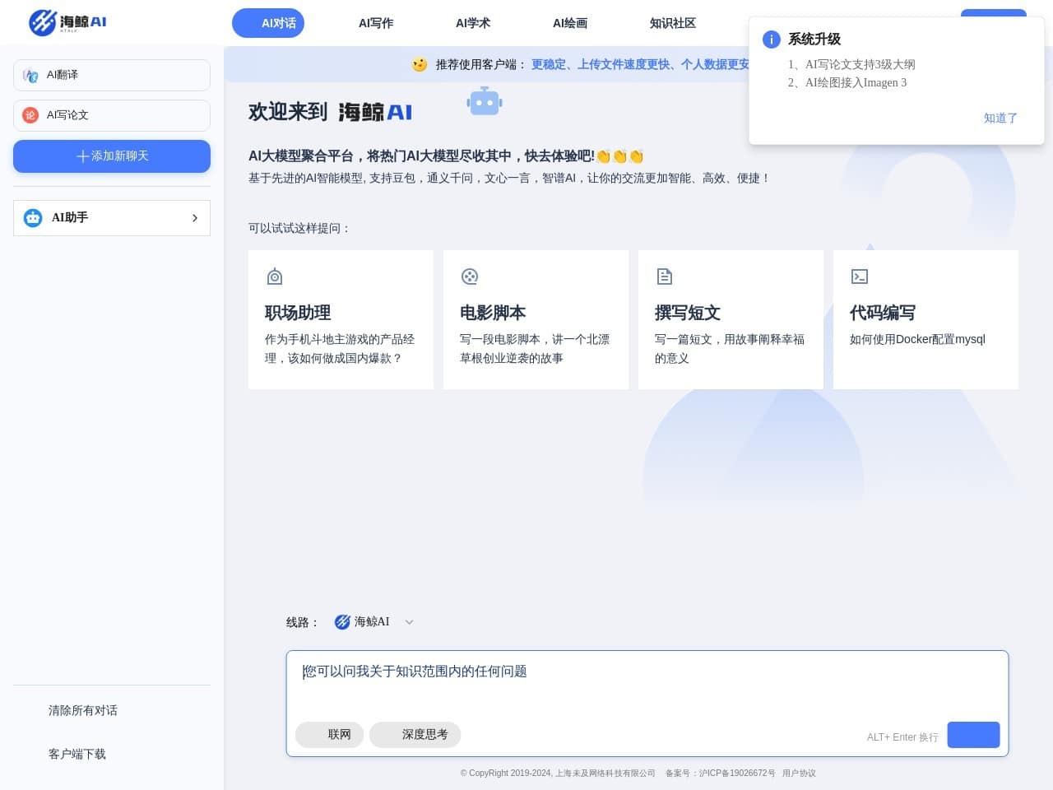The width and height of the screenshot is (1053, 790).
Task: Click the robot mascot beside welcome title
Action: (x=484, y=102)
